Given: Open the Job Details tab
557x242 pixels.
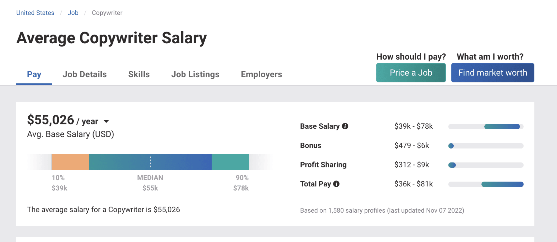Looking at the screenshot, I should (x=85, y=74).
